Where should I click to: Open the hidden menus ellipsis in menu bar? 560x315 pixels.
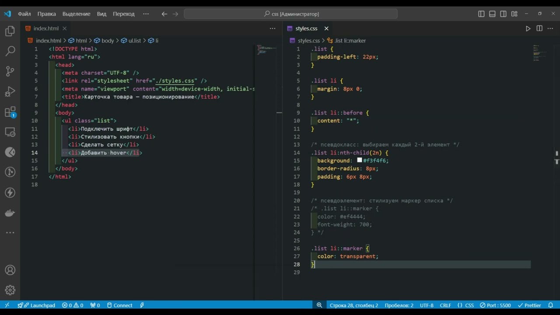(146, 14)
